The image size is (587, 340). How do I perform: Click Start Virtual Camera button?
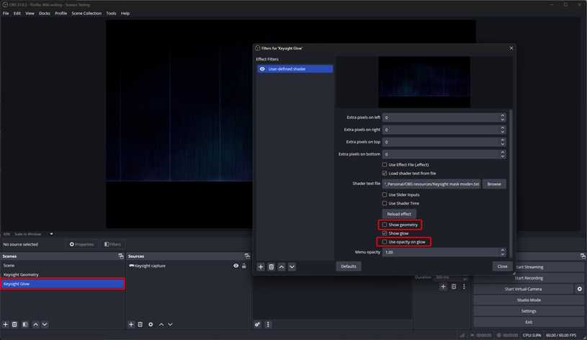tap(523, 289)
